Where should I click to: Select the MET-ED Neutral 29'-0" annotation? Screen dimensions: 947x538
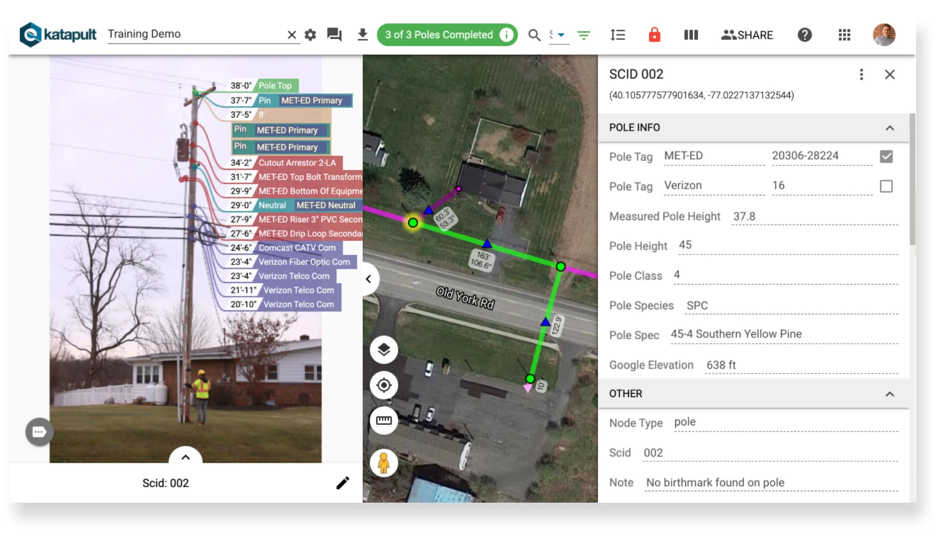coord(295,205)
